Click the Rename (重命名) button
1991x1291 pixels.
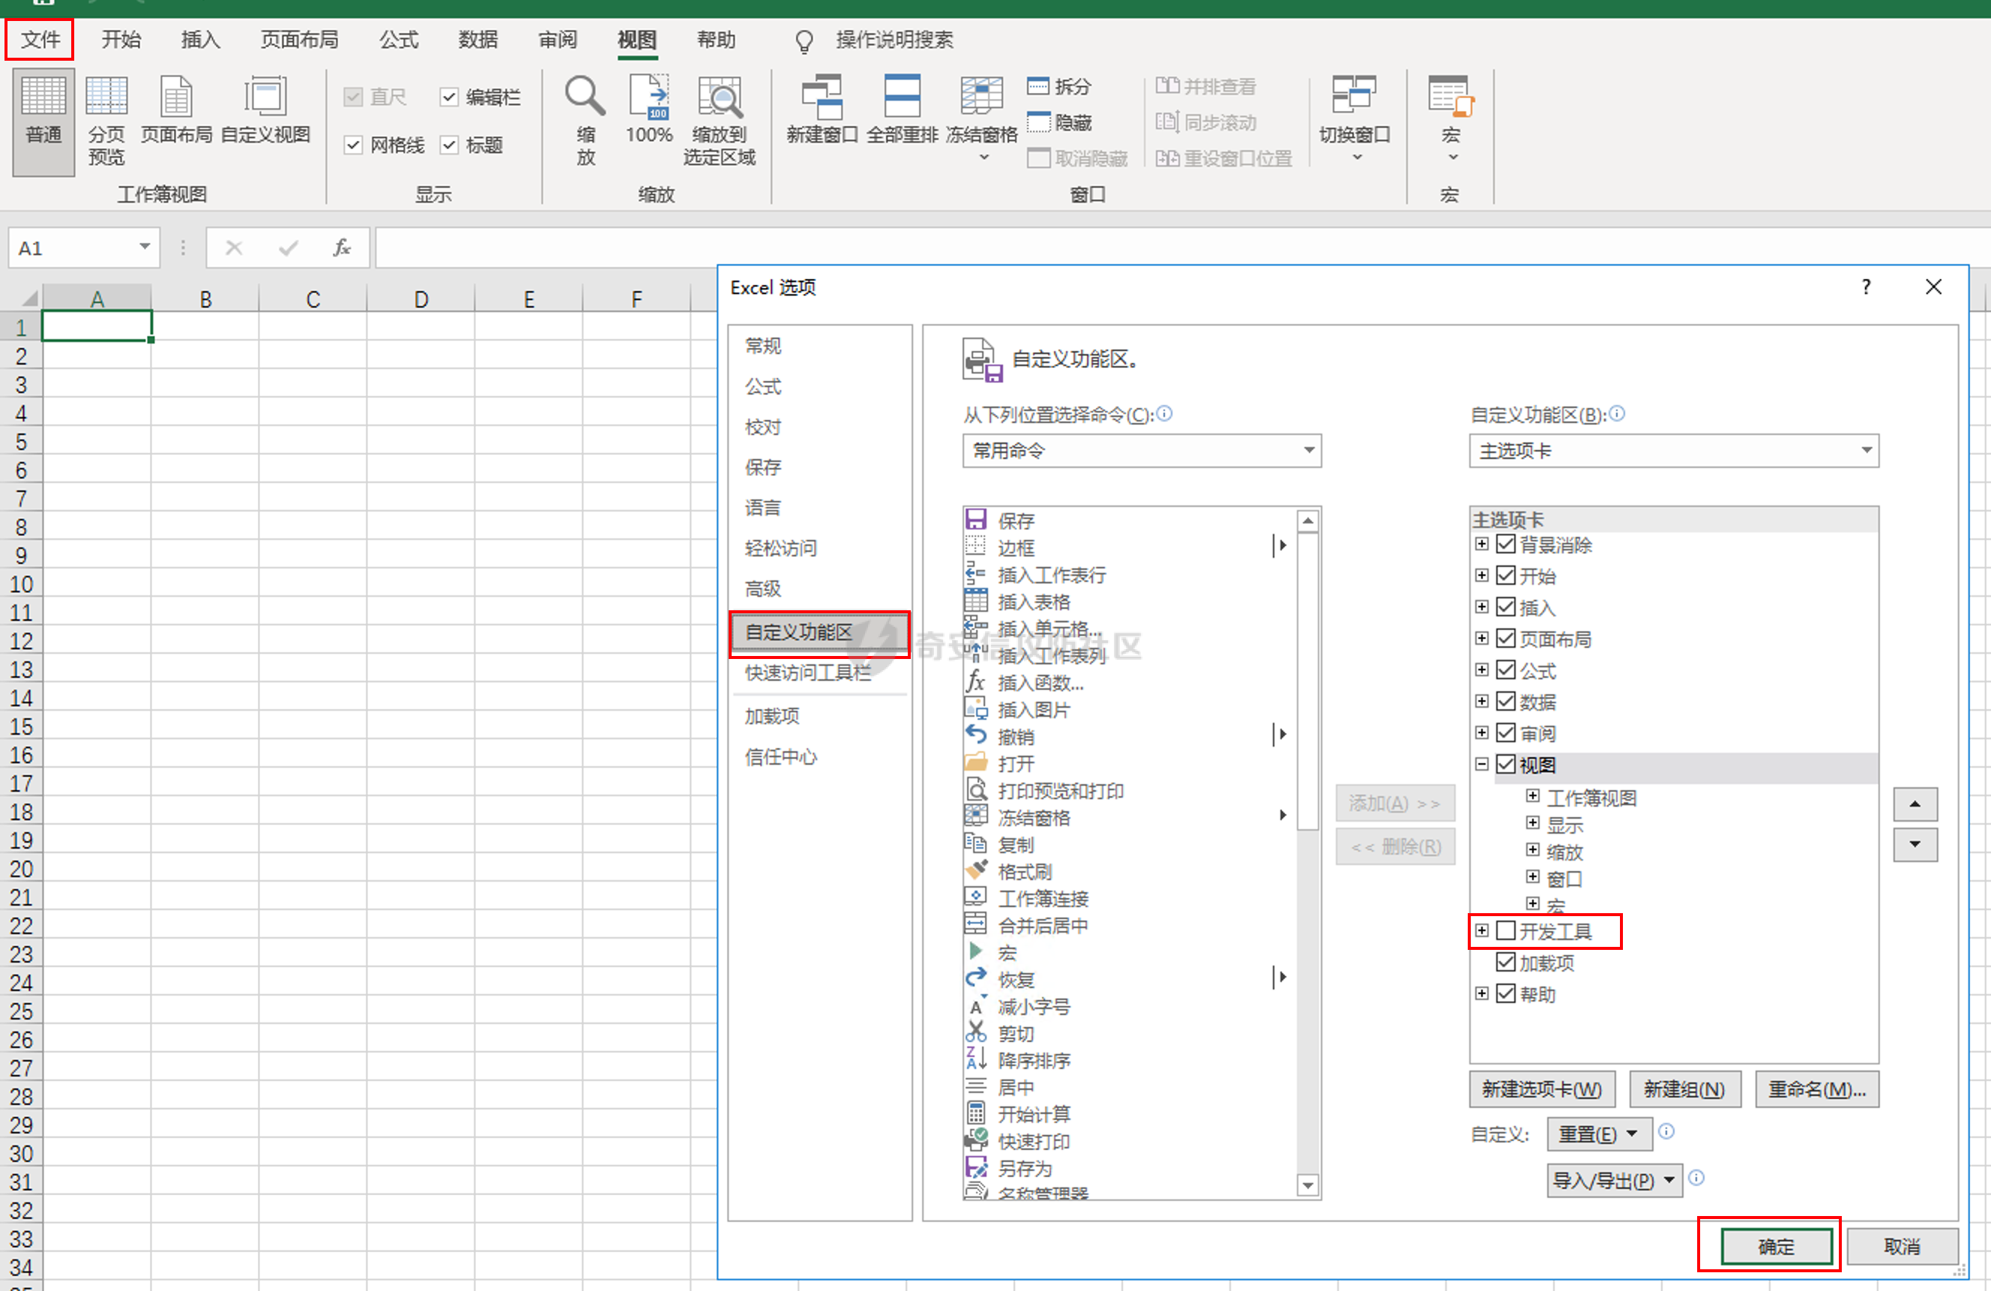point(1817,1089)
